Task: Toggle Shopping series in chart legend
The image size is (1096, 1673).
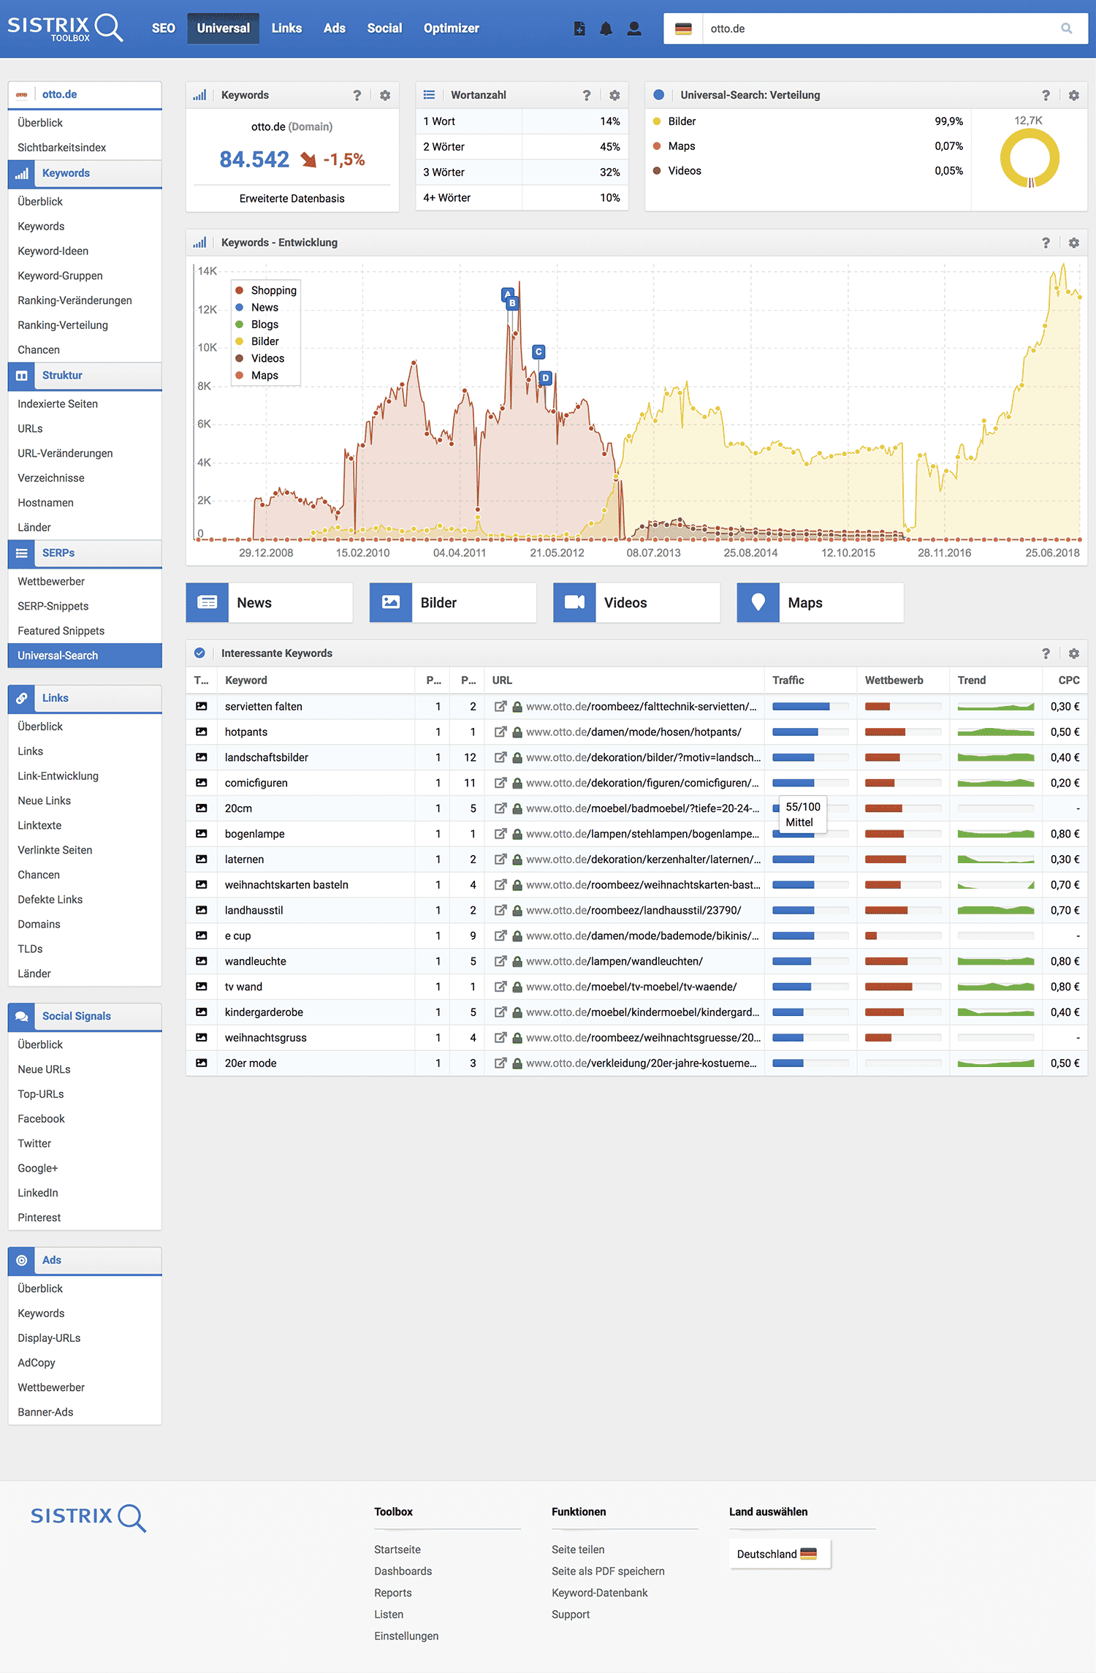Action: click(x=266, y=290)
